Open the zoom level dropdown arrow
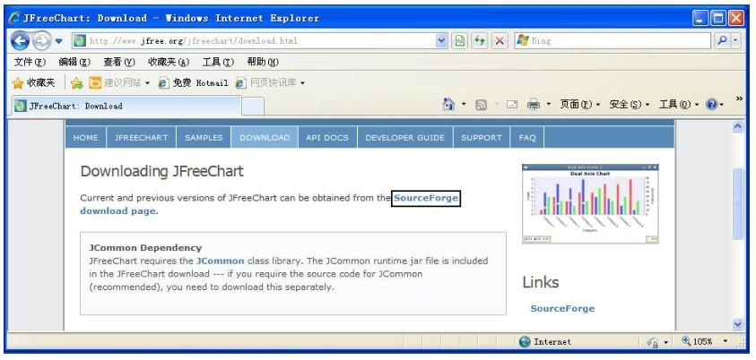Viewport: 756px width, 360px height. (726, 342)
